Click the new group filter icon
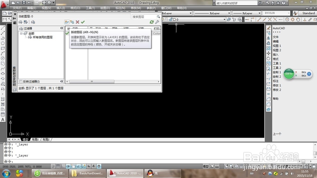Screen dimensions: 317x178 click(x=26, y=22)
